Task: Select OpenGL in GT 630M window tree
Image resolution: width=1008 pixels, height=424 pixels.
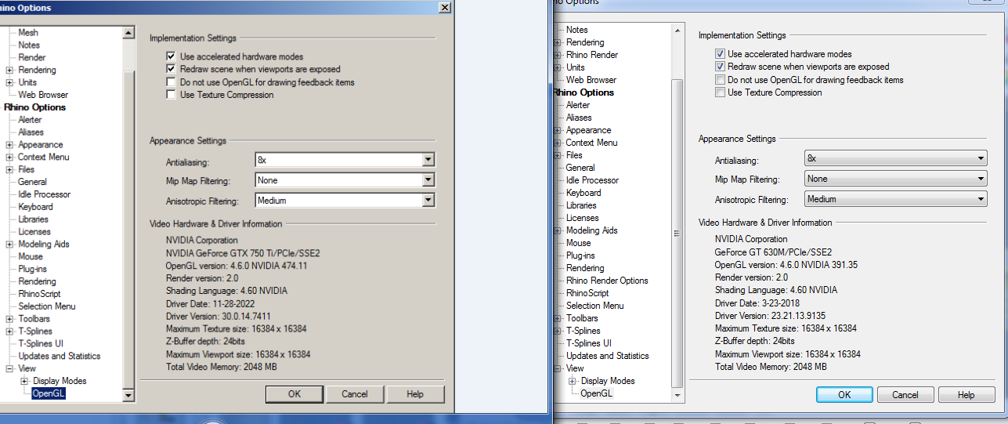Action: (597, 393)
